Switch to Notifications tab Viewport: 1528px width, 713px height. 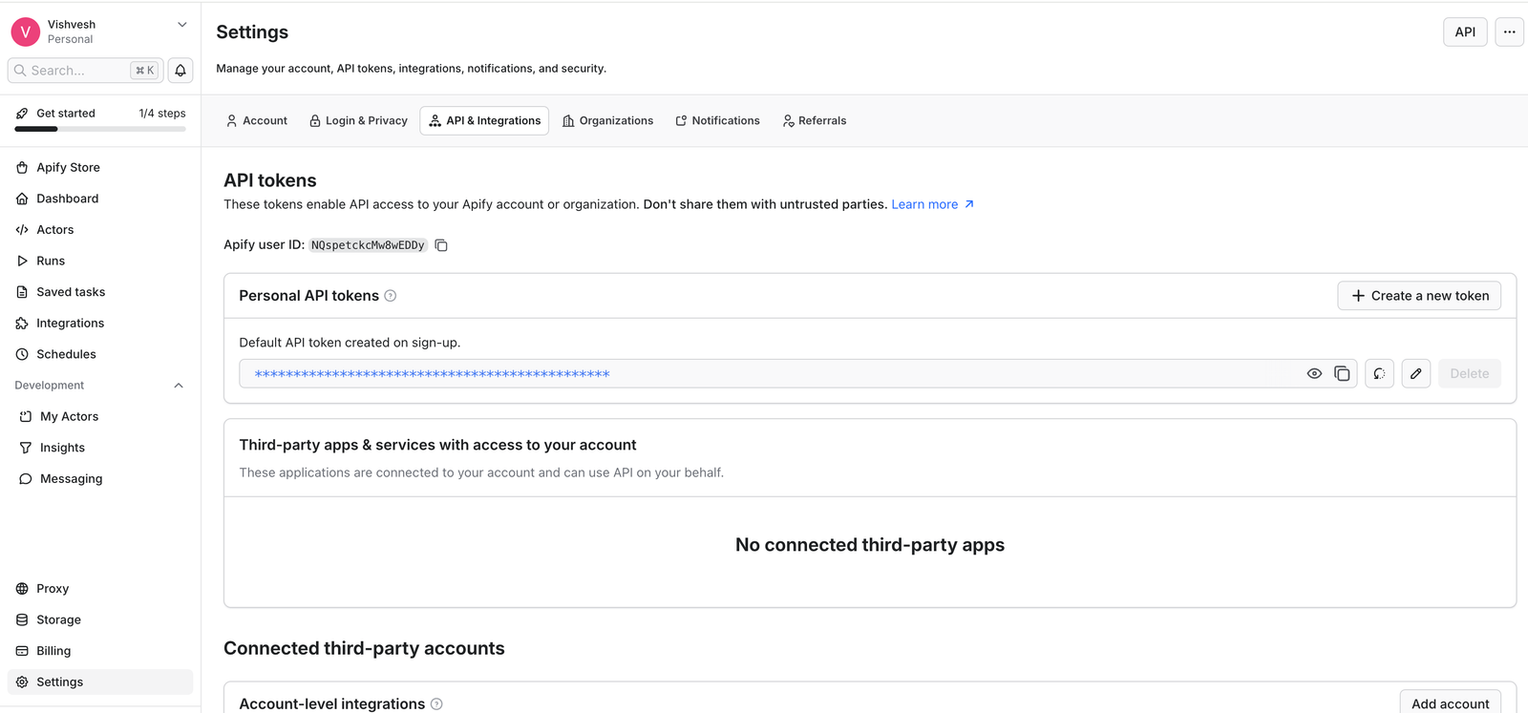[717, 120]
